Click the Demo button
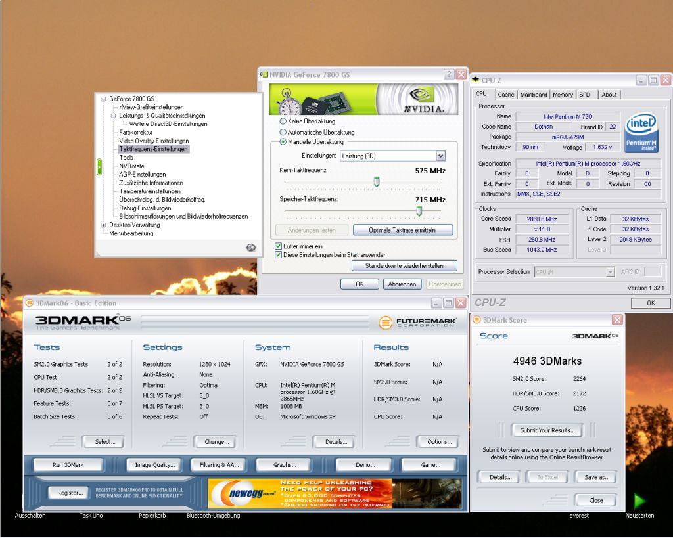 pos(365,464)
